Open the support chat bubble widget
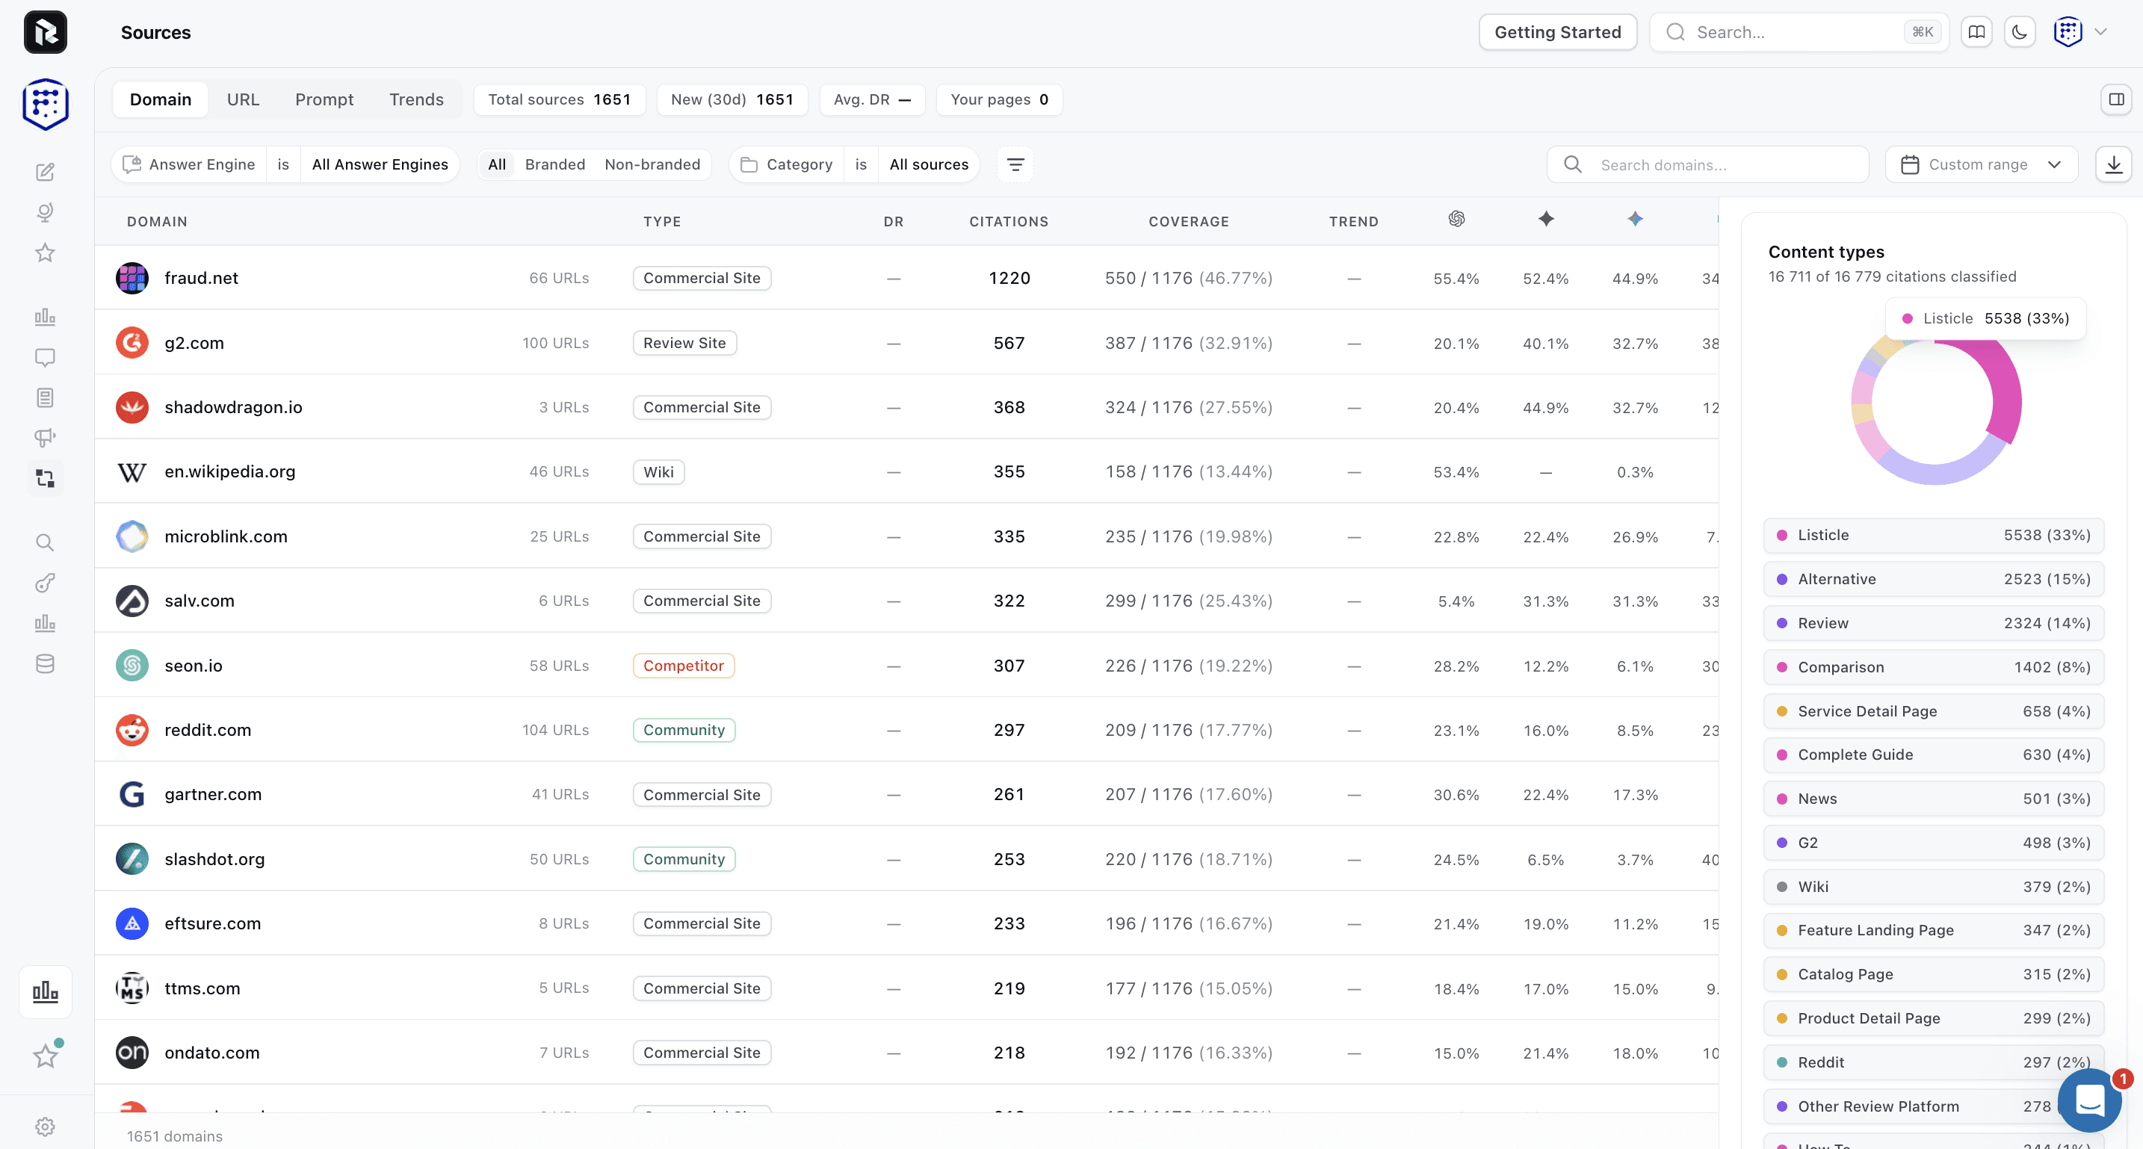The height and width of the screenshot is (1149, 2143). coord(2090,1100)
